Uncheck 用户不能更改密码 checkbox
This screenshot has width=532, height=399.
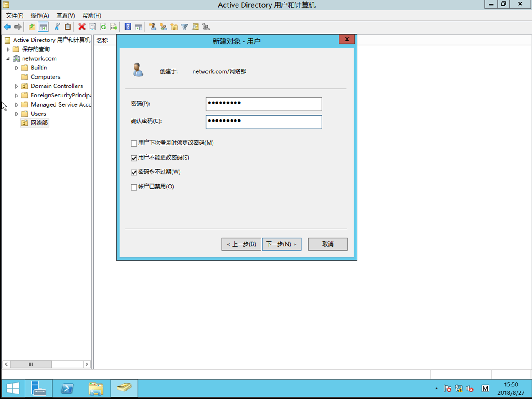[134, 158]
